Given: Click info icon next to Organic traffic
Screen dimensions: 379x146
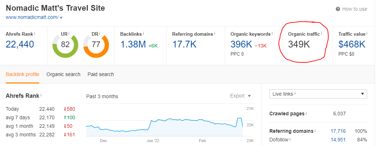Looking at the screenshot, I should [321, 34].
